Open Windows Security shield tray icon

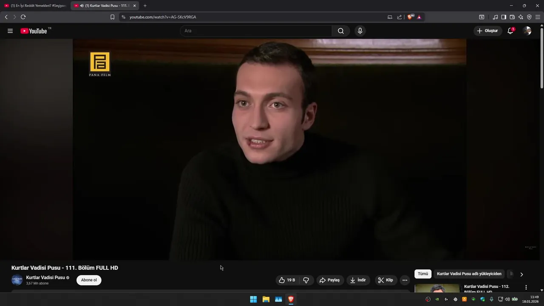482,299
